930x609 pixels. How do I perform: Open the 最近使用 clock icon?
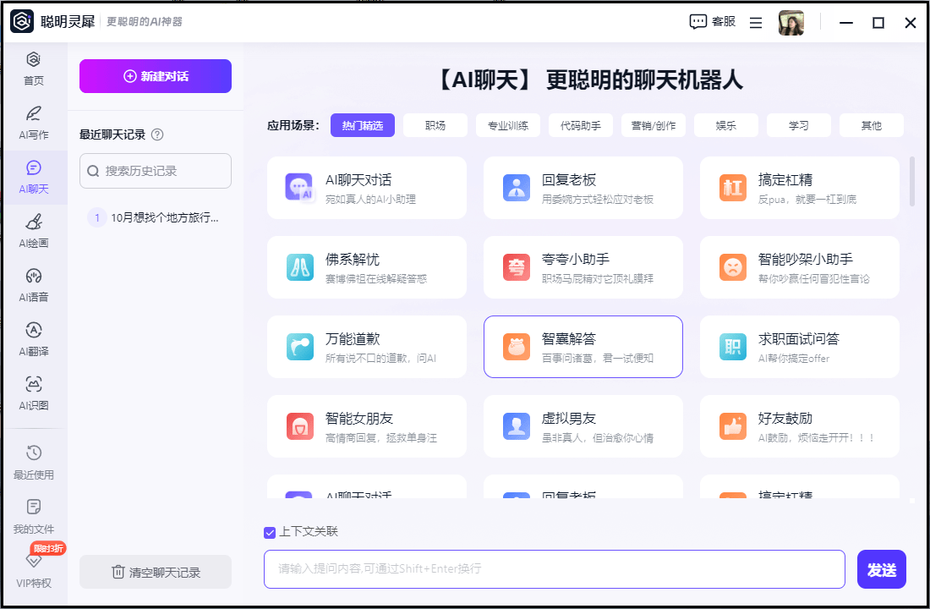click(x=34, y=453)
